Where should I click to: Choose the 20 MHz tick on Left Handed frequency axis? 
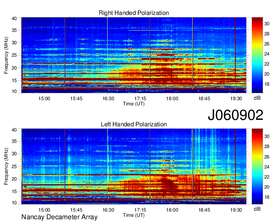pyautogui.click(x=14, y=179)
